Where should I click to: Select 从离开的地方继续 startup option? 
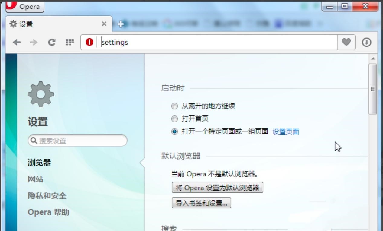(174, 106)
